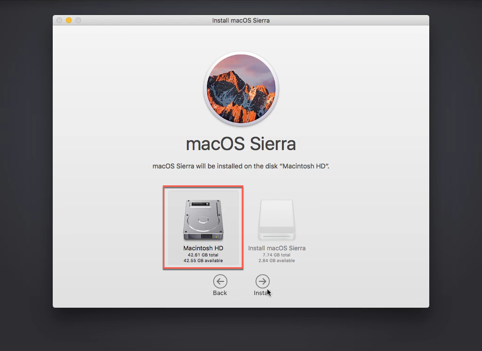Click the window title Install macOS Sierra
The height and width of the screenshot is (351, 482).
pyautogui.click(x=241, y=20)
